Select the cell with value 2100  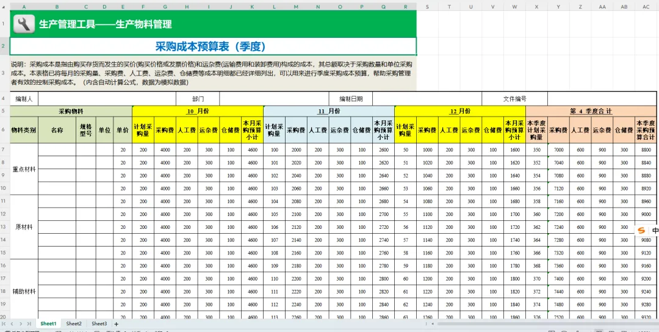(297, 214)
